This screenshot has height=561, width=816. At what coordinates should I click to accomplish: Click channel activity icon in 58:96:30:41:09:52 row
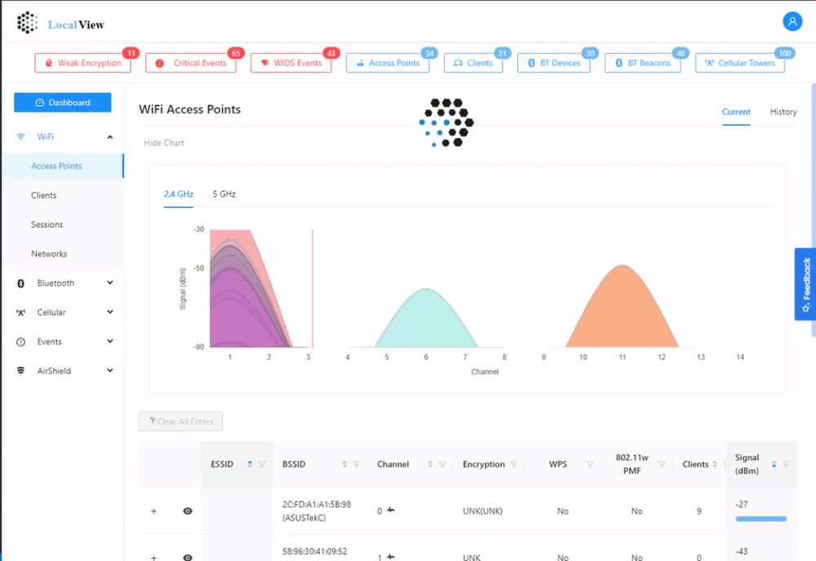391,556
